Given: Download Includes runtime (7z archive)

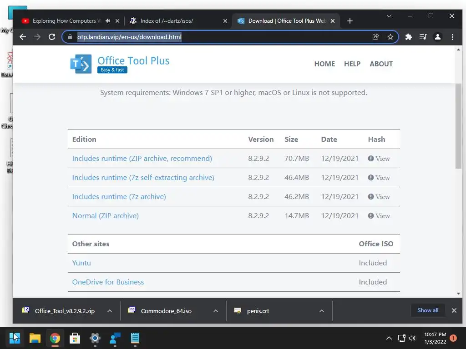Looking at the screenshot, I should tap(119, 196).
